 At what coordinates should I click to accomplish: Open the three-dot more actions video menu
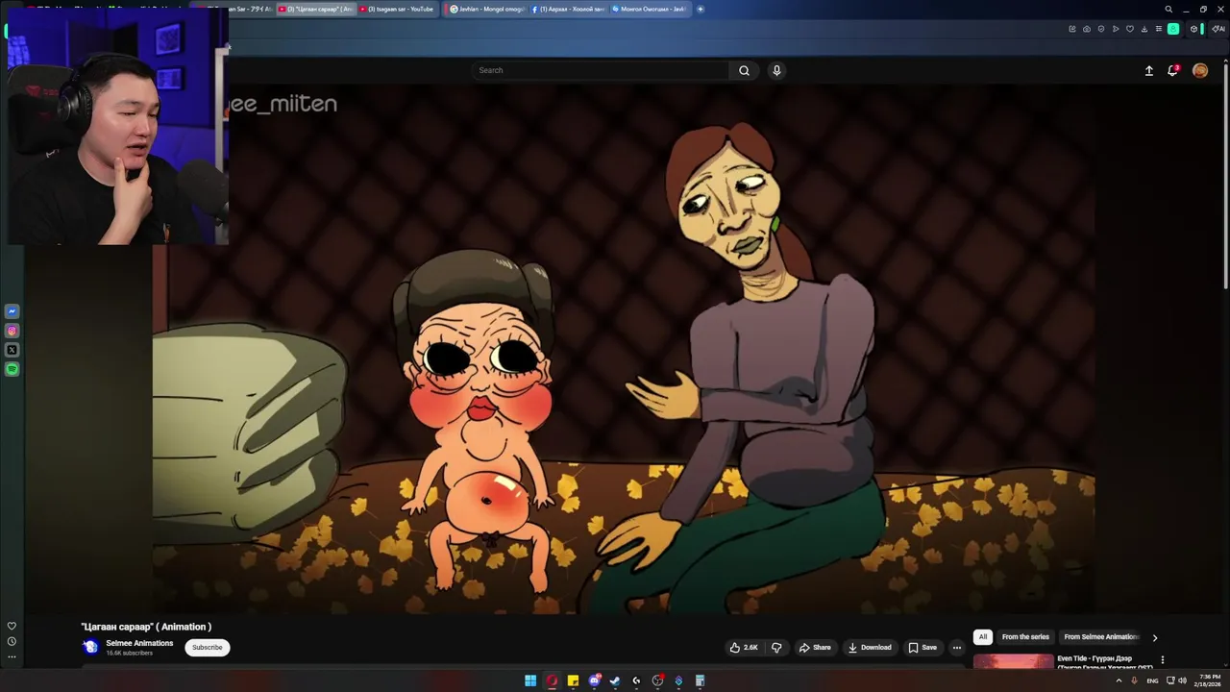point(956,647)
